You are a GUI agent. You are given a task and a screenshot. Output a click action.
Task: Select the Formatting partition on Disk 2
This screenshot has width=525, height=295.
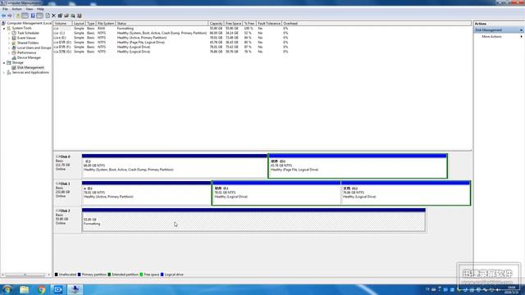253,220
